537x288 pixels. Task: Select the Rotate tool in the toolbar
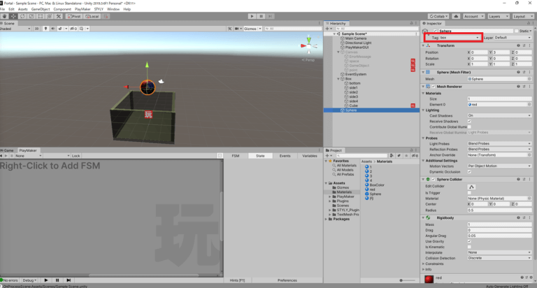tap(22, 16)
